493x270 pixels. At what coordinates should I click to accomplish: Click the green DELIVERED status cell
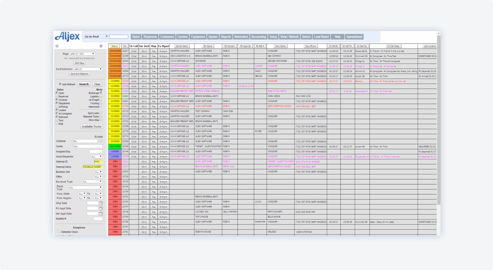115,147
